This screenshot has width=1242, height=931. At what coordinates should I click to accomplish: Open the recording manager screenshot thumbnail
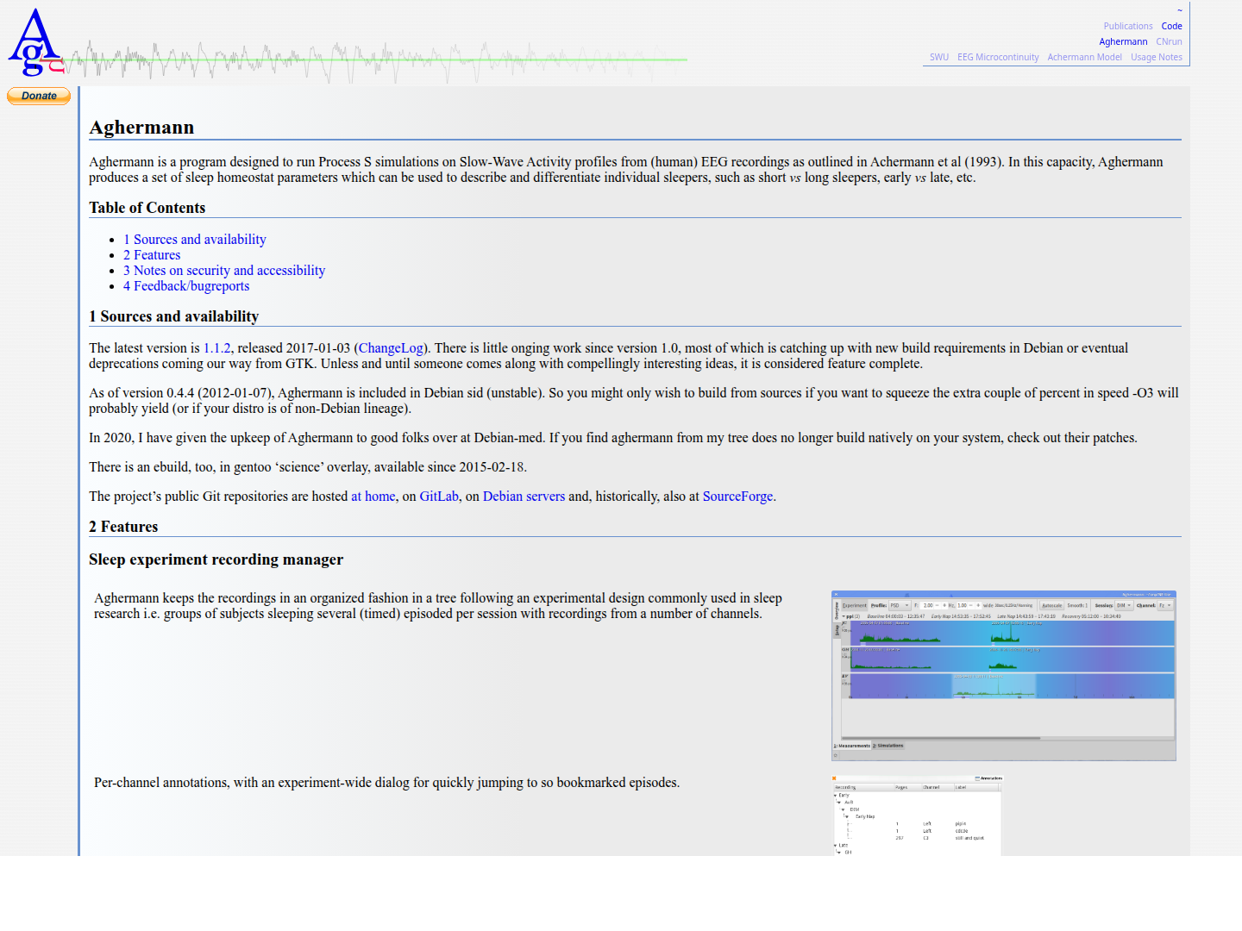[1004, 676]
